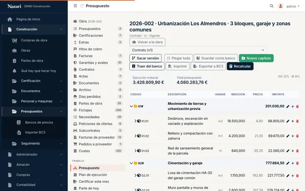The height and width of the screenshot is (191, 305).
Task: Delete chapter 02# with trash icon
Action: pos(297,163)
